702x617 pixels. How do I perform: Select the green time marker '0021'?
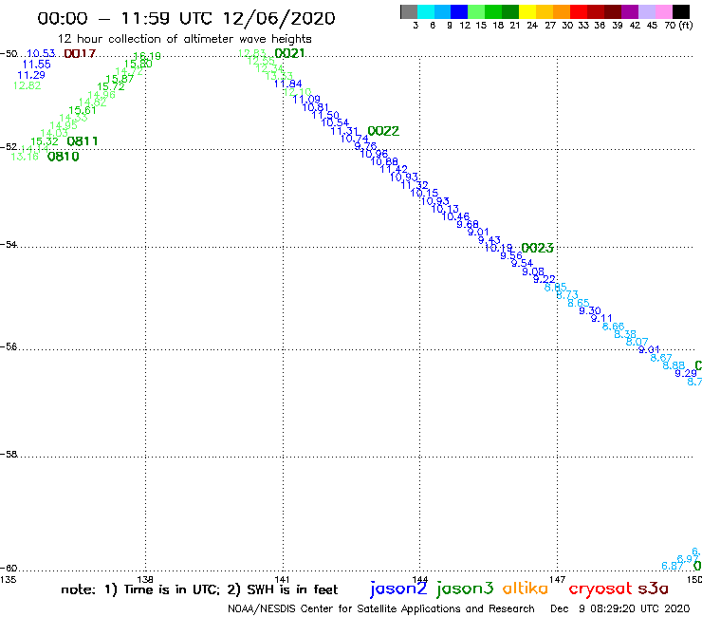(289, 53)
